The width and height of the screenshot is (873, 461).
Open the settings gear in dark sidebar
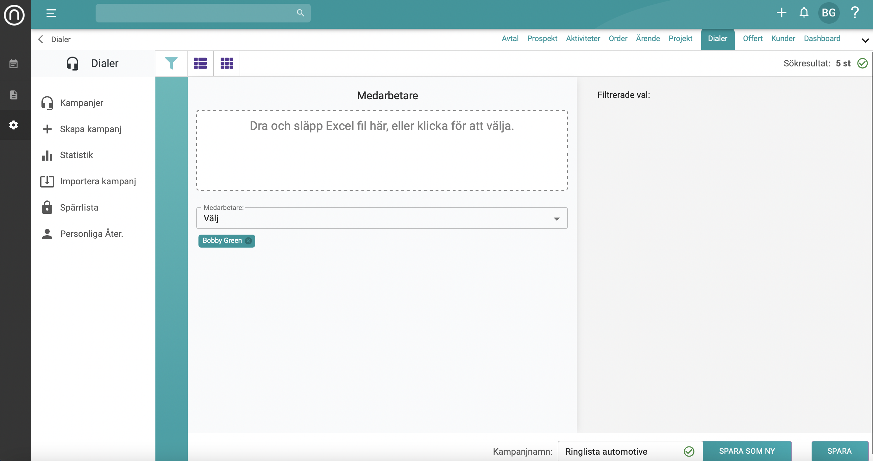pyautogui.click(x=14, y=125)
